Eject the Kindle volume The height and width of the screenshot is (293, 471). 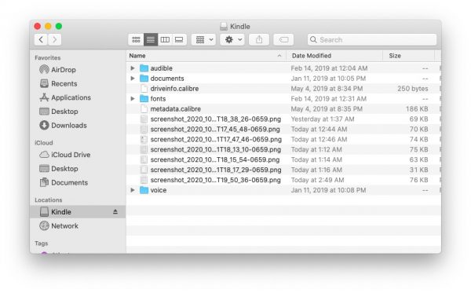[x=115, y=212]
